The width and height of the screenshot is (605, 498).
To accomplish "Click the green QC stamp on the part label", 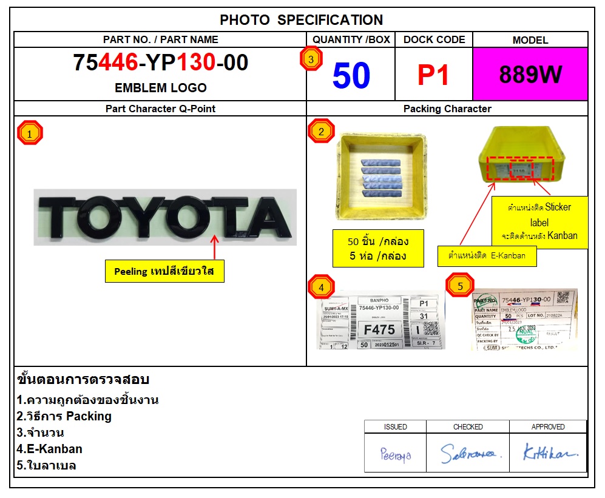I will 526,333.
